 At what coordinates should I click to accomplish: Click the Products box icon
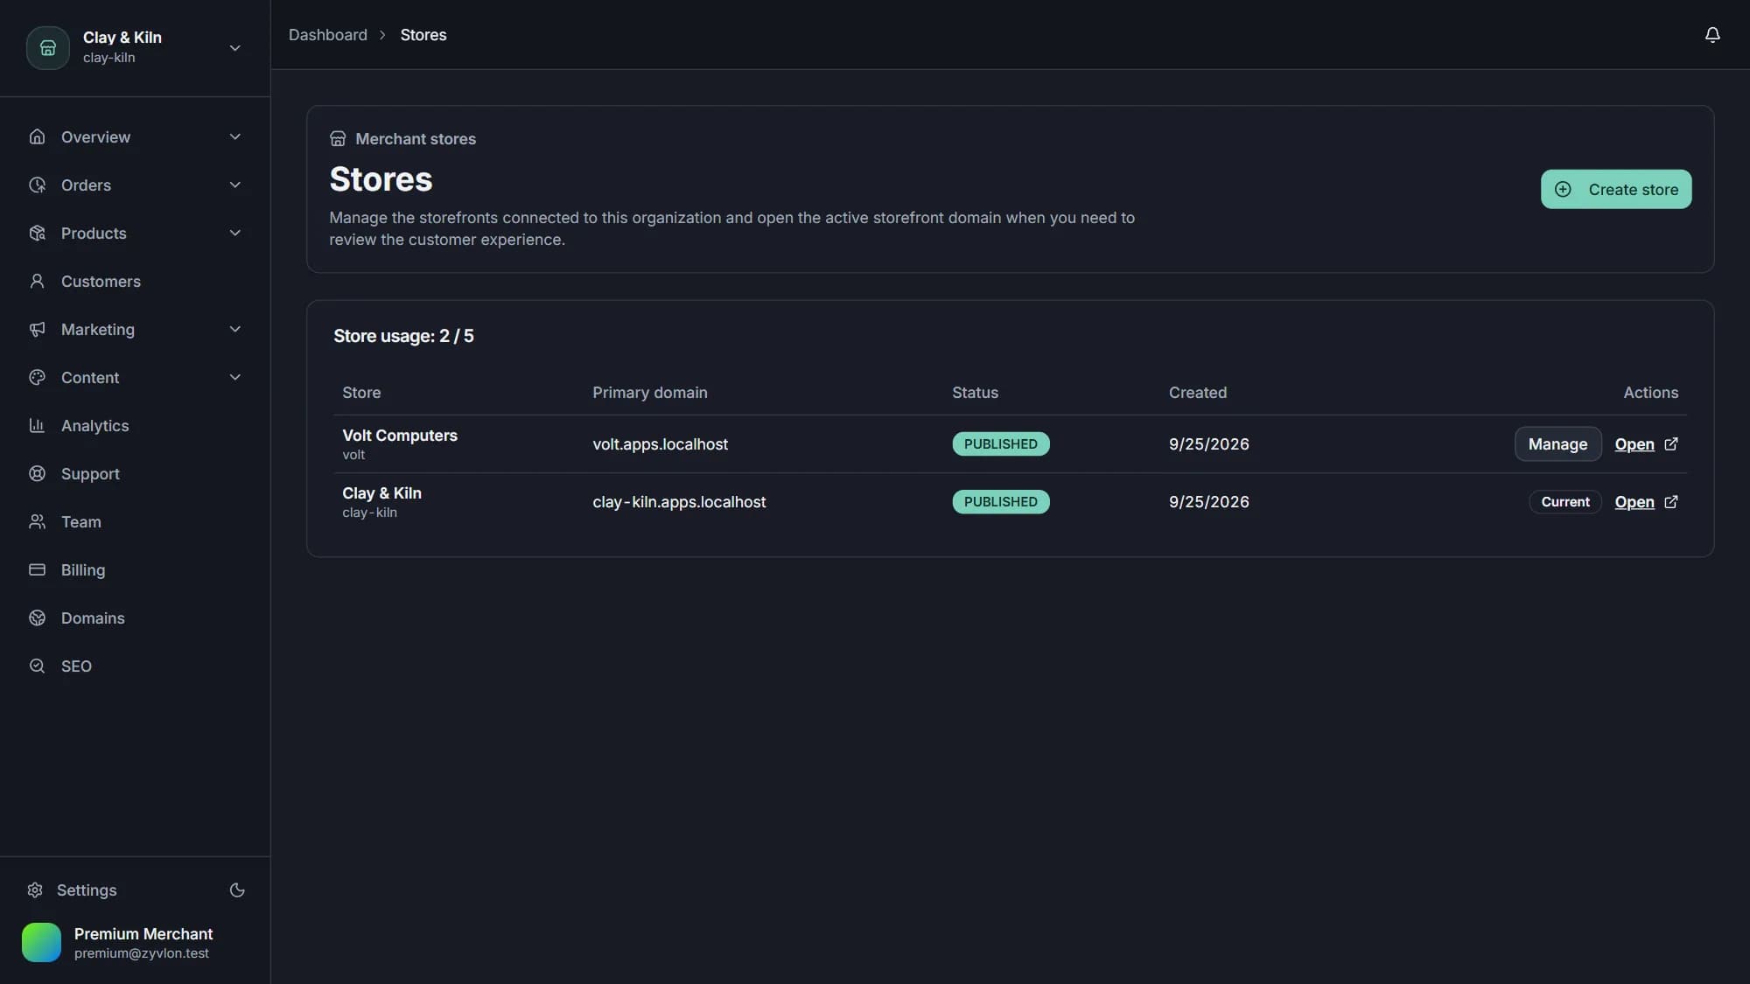[x=37, y=233]
